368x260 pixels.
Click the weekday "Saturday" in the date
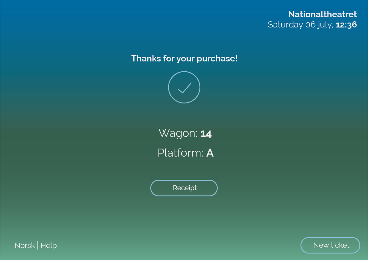pyautogui.click(x=285, y=25)
